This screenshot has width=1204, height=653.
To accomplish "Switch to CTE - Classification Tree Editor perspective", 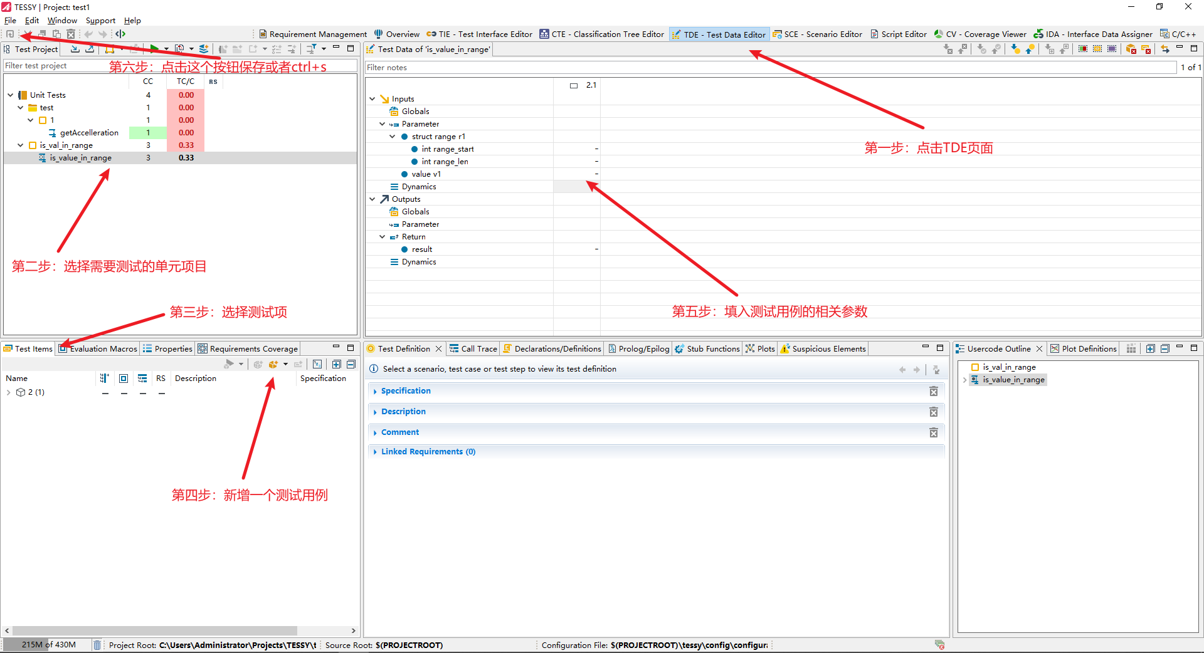I will (x=602, y=34).
